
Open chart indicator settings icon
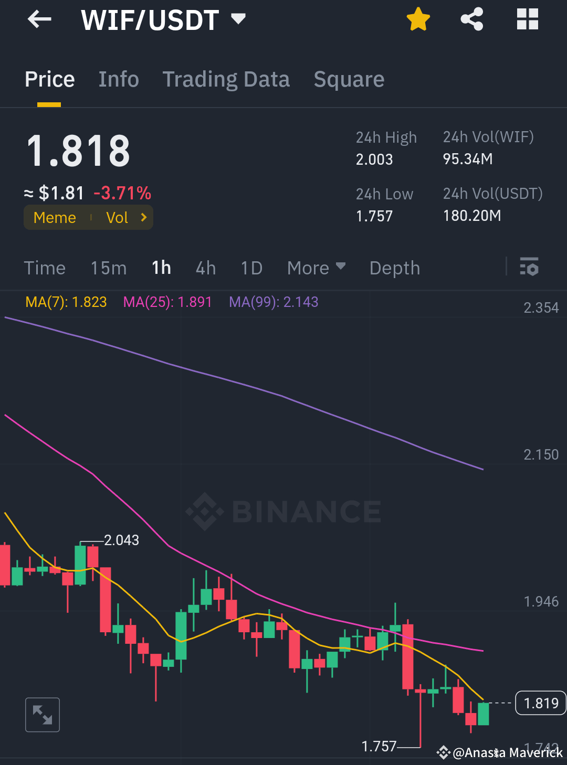click(x=529, y=268)
